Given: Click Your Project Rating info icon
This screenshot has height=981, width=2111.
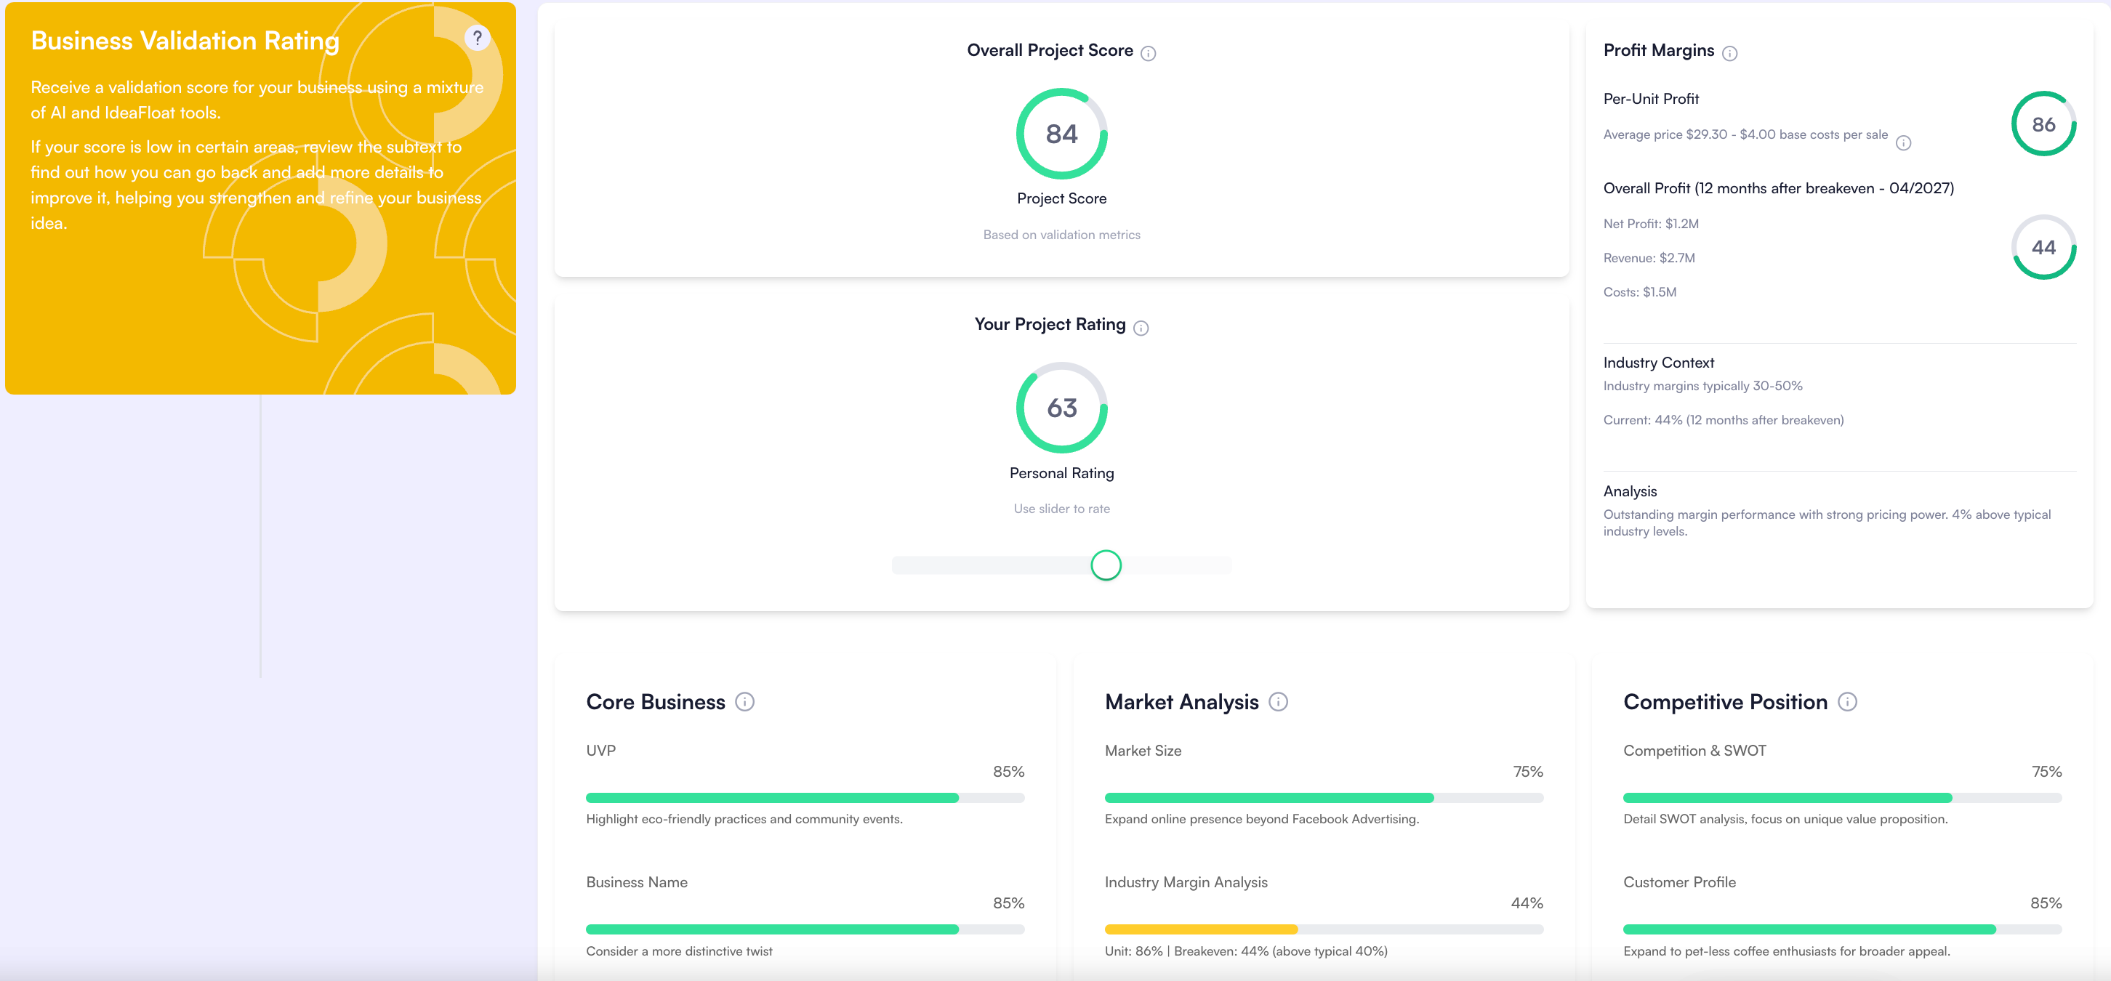Looking at the screenshot, I should [1141, 328].
